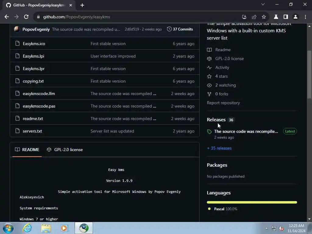Screen dimensions: 312x234
Task: Open the 'User interface improved' commit message
Action: [113, 56]
